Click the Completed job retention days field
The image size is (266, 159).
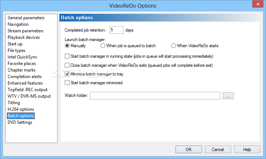pyautogui.click(x=117, y=30)
